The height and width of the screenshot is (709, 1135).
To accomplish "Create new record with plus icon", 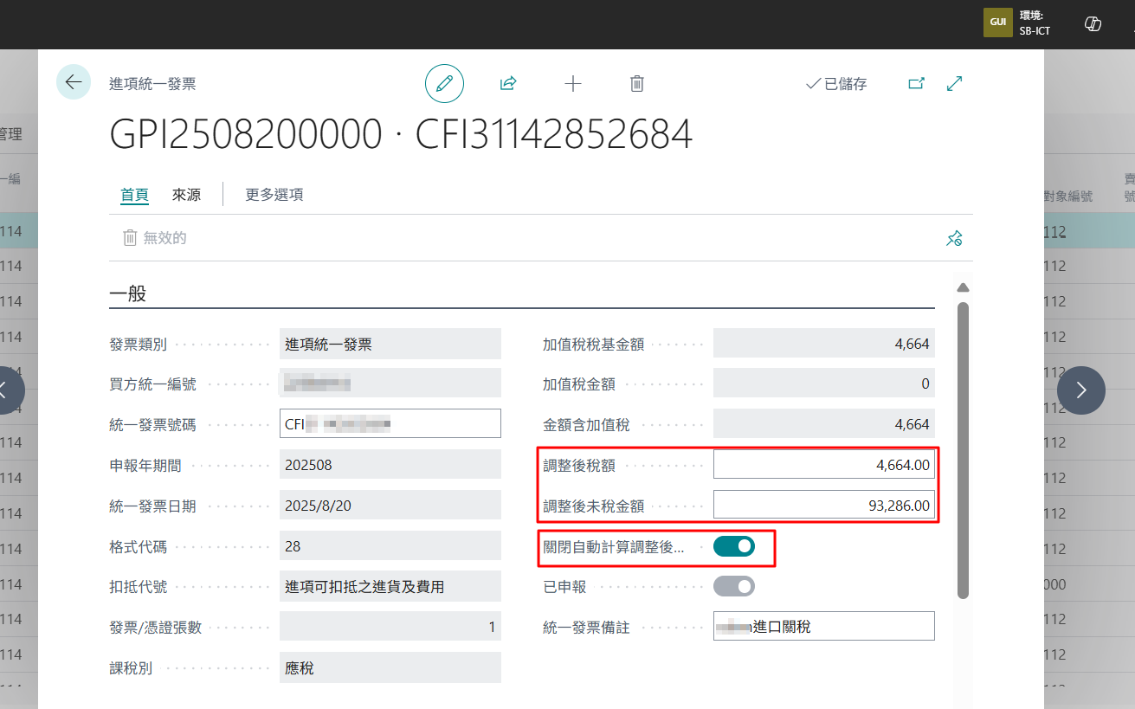I will point(573,84).
